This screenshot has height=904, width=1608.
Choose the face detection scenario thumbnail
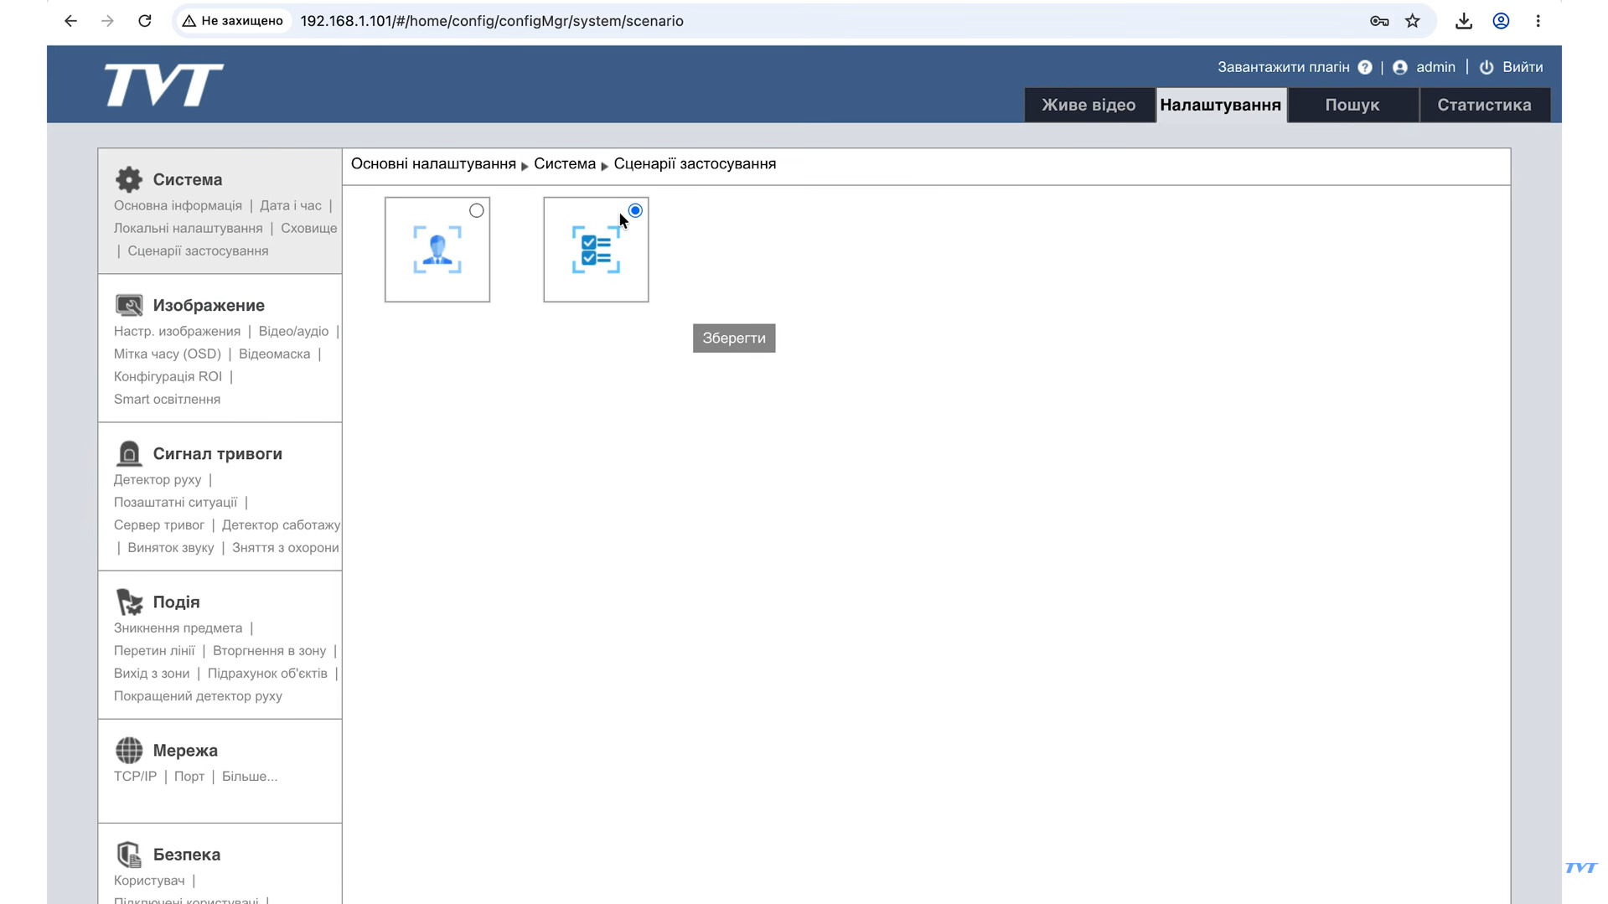tap(437, 250)
